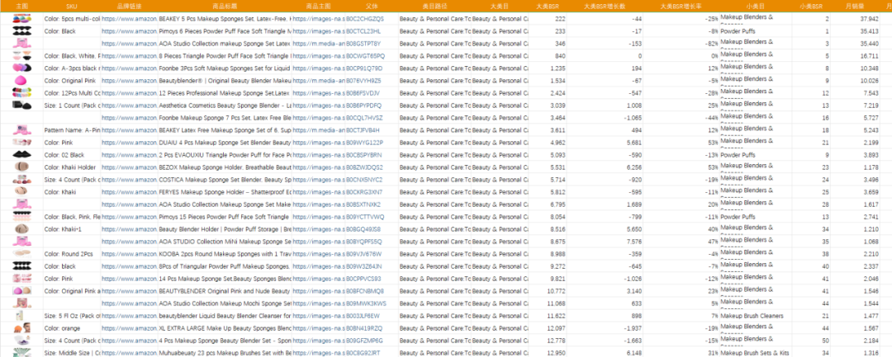Click ASIN link B09YCTTVWQ

365,217
